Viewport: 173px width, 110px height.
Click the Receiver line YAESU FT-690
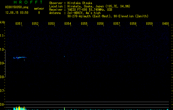tap(90, 10)
